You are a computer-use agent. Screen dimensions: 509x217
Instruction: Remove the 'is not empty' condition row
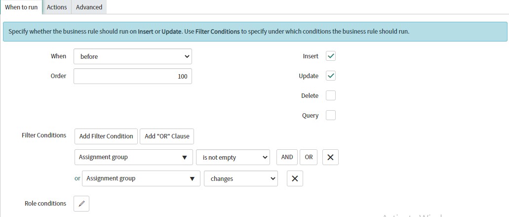[330, 157]
